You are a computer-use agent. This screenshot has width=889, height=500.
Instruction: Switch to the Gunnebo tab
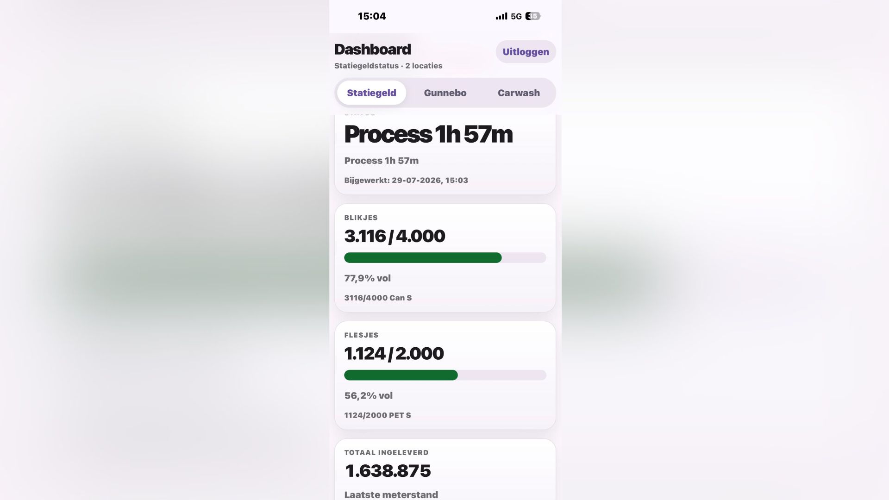click(x=445, y=93)
